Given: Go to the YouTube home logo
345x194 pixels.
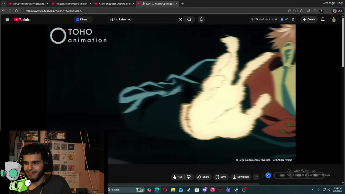Looking at the screenshot, I should pyautogui.click(x=22, y=19).
